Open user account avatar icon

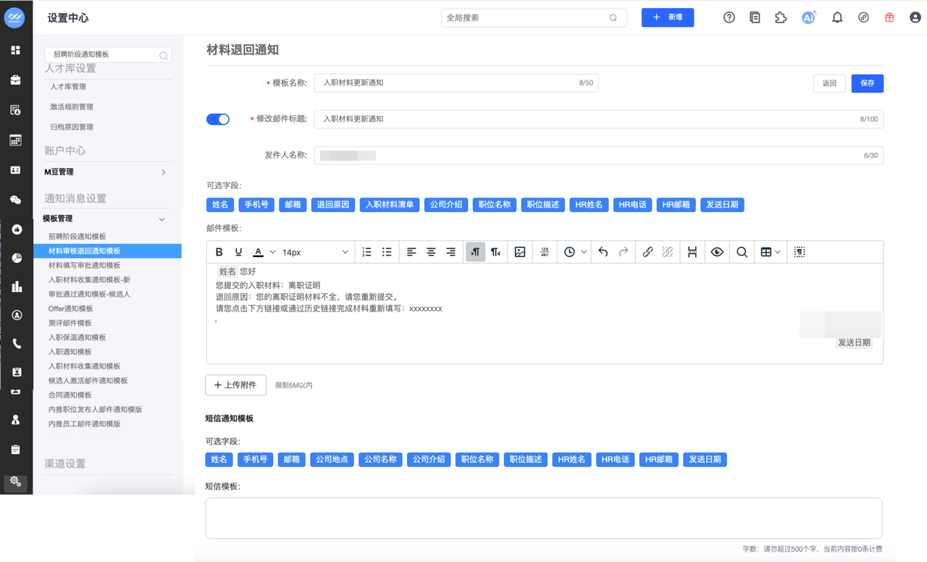[915, 17]
